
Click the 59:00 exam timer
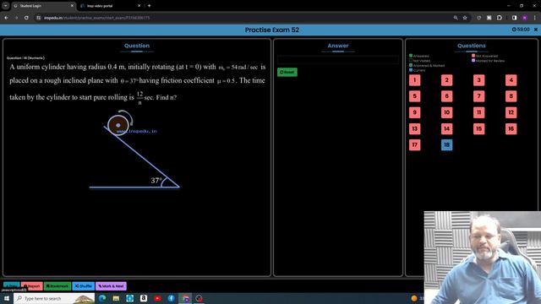coord(521,30)
